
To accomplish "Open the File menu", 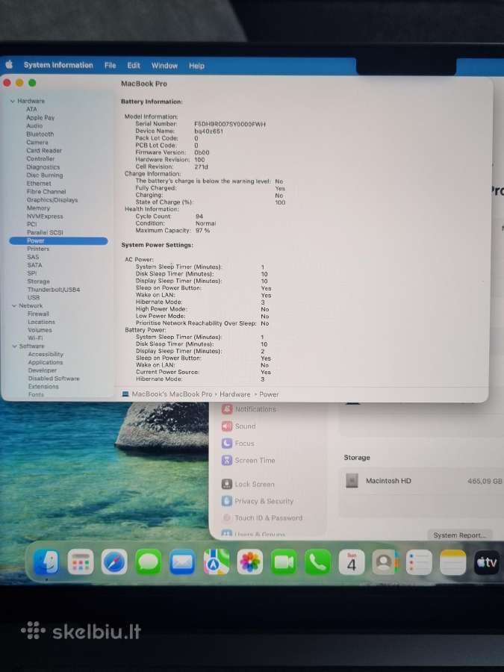I will (x=111, y=65).
